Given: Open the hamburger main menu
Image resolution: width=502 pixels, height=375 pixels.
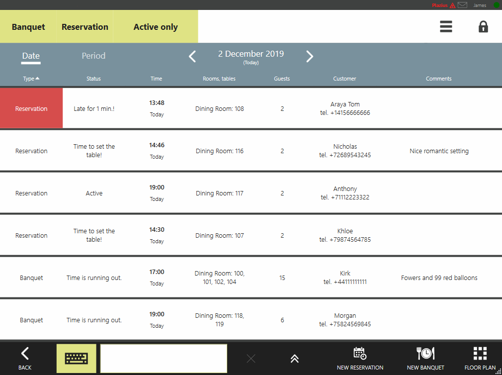Looking at the screenshot, I should pos(446,27).
